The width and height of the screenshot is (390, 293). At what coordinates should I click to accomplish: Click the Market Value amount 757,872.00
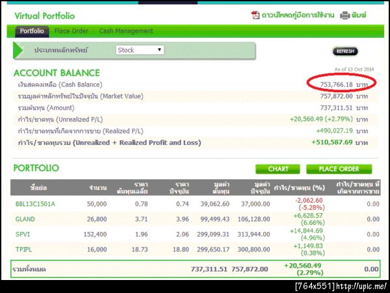point(336,96)
